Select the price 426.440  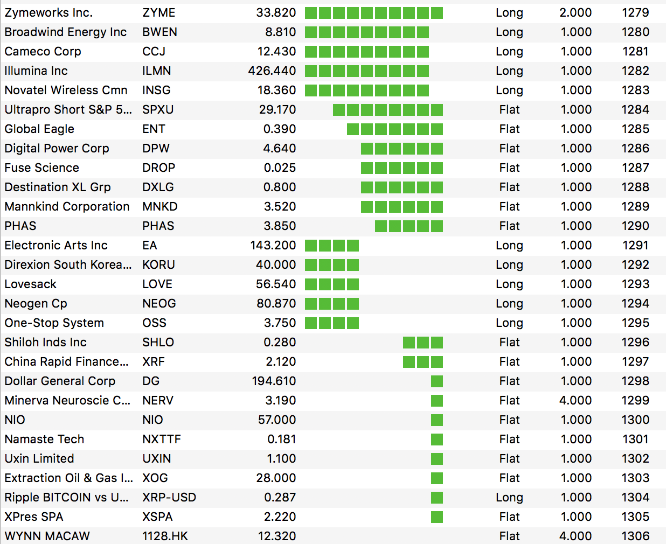pyautogui.click(x=272, y=71)
